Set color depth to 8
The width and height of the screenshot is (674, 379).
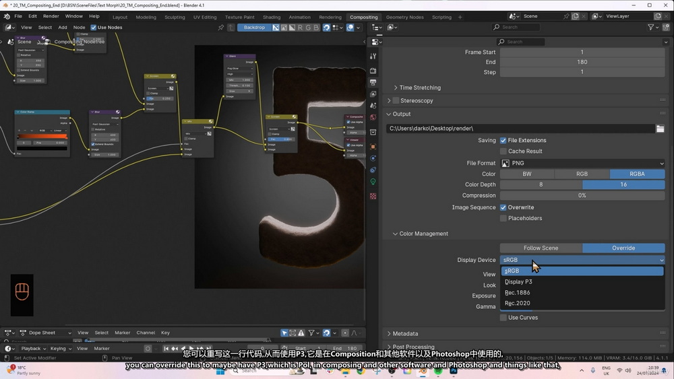(x=541, y=184)
